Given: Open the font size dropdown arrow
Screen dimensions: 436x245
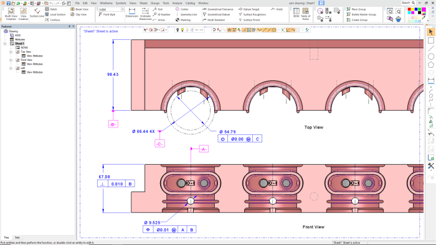Looking at the screenshot, I should click(122, 9).
